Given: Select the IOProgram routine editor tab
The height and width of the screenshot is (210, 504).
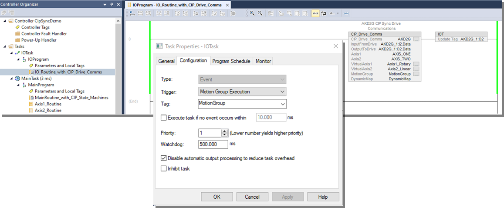Looking at the screenshot, I should 177,5.
